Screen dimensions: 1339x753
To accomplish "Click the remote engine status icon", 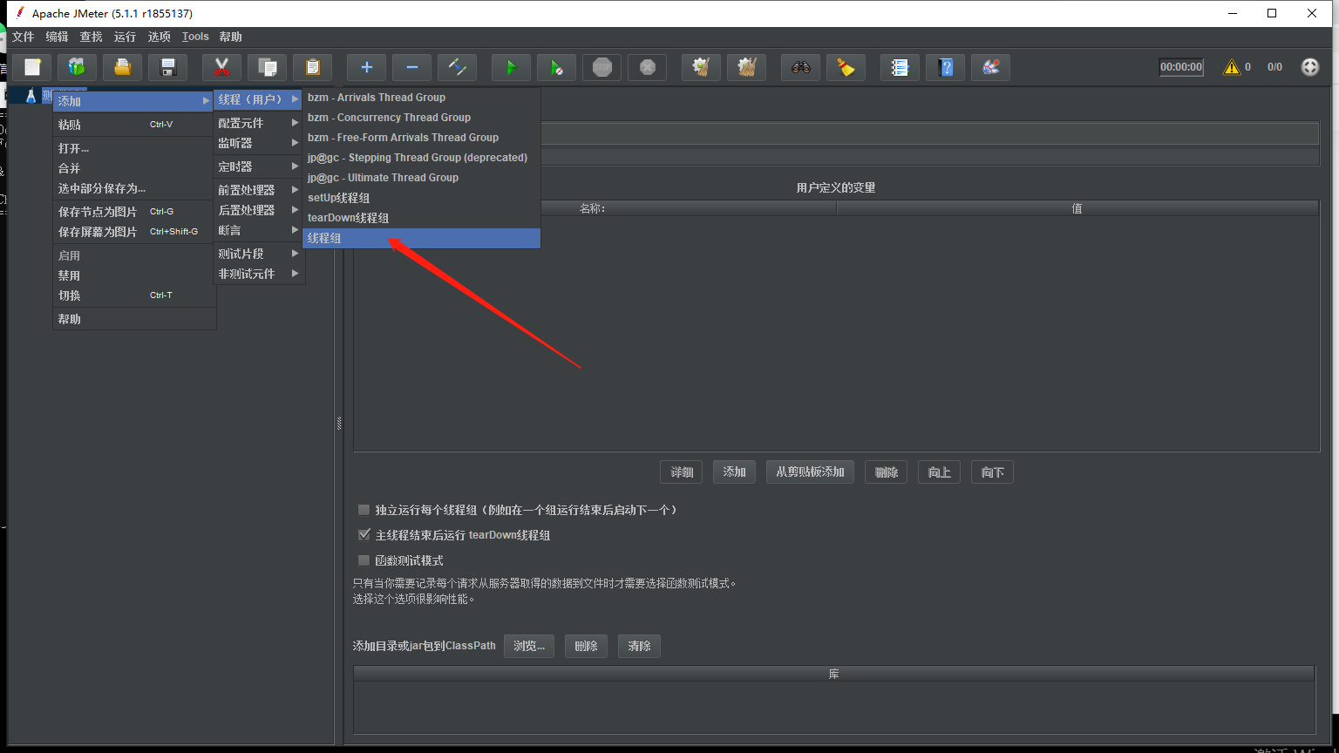I will coord(1310,67).
